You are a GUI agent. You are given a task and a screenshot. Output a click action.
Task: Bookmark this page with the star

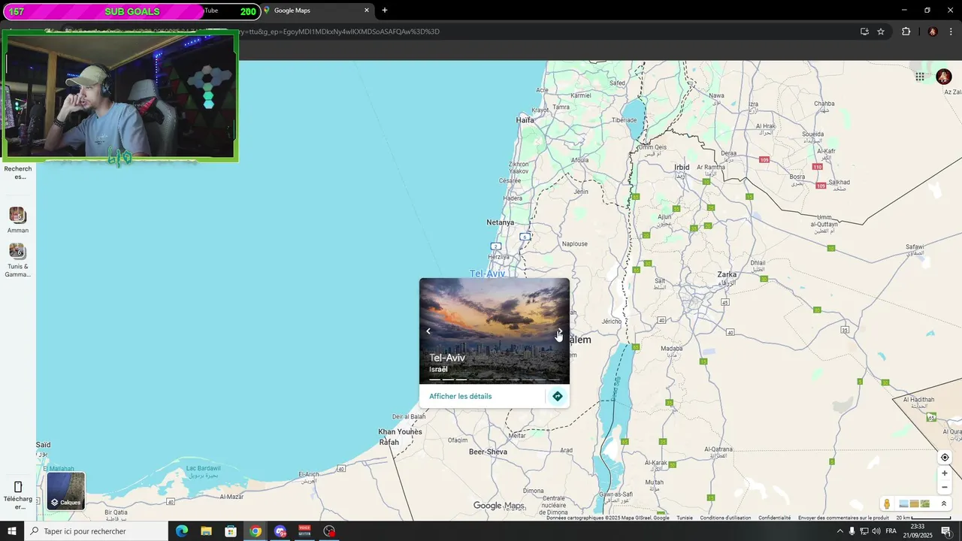881,32
